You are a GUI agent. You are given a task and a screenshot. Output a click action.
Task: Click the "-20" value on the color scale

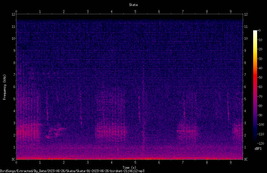pyautogui.click(x=260, y=49)
